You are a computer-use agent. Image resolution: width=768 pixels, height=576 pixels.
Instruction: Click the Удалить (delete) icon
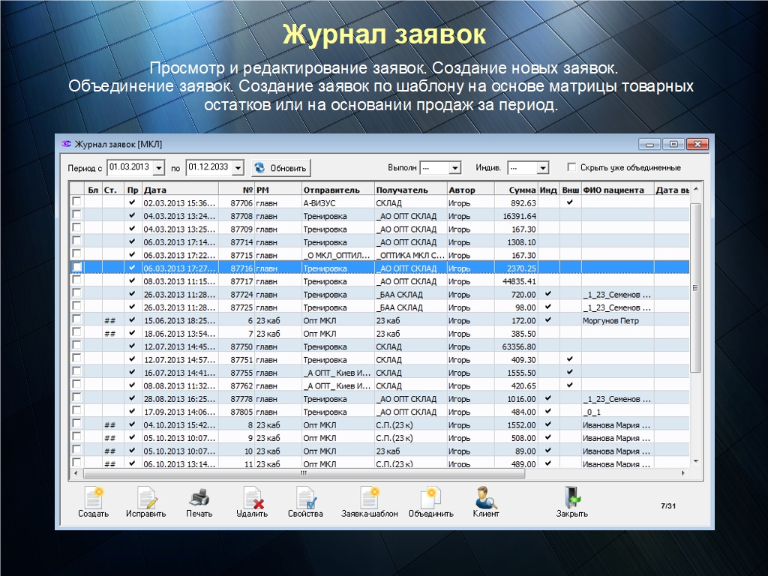[x=251, y=498]
